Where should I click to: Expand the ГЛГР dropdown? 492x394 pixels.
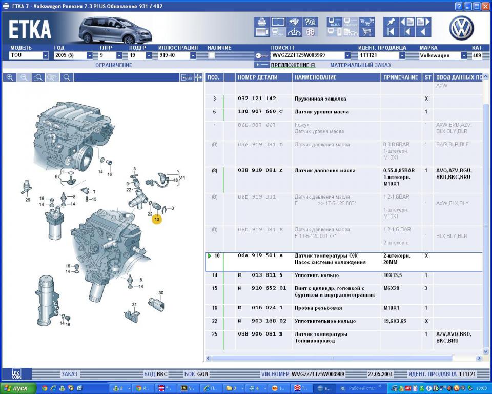click(x=119, y=55)
